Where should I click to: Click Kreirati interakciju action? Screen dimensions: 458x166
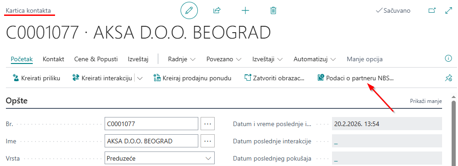tap(102, 78)
